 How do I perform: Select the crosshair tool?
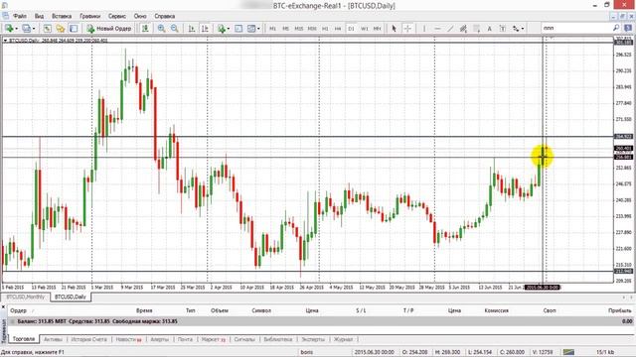point(407,29)
